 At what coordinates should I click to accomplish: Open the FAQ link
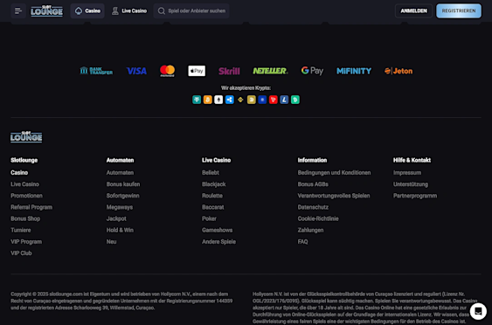click(x=302, y=242)
